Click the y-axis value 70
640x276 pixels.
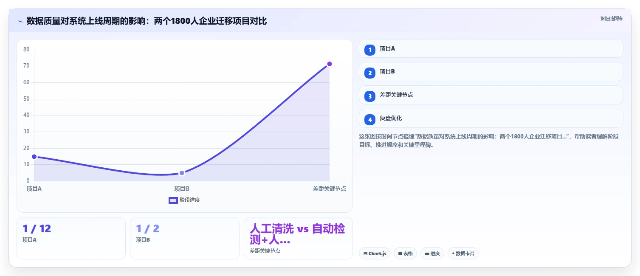[26, 66]
